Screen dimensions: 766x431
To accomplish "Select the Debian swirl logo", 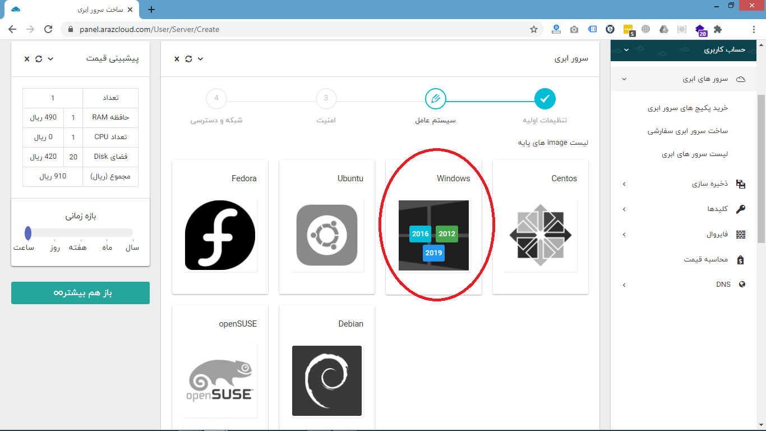I will click(x=327, y=380).
